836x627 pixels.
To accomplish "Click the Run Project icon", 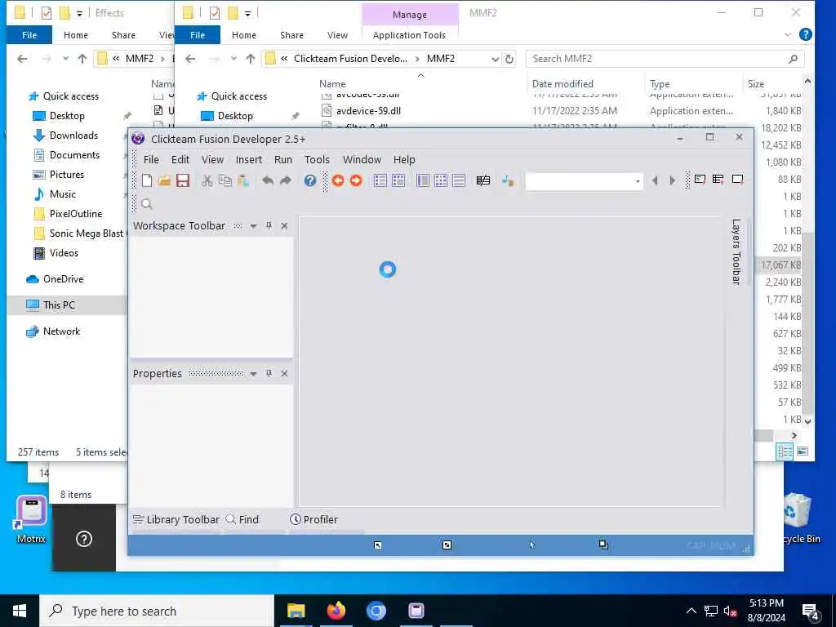I will [700, 180].
